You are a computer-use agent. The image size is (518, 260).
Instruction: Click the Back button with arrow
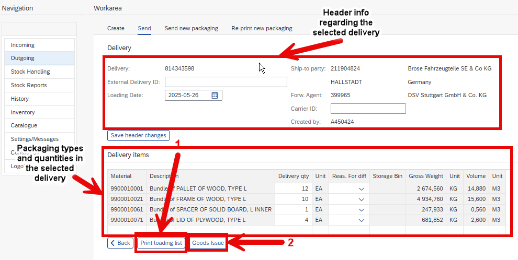pyautogui.click(x=120, y=243)
